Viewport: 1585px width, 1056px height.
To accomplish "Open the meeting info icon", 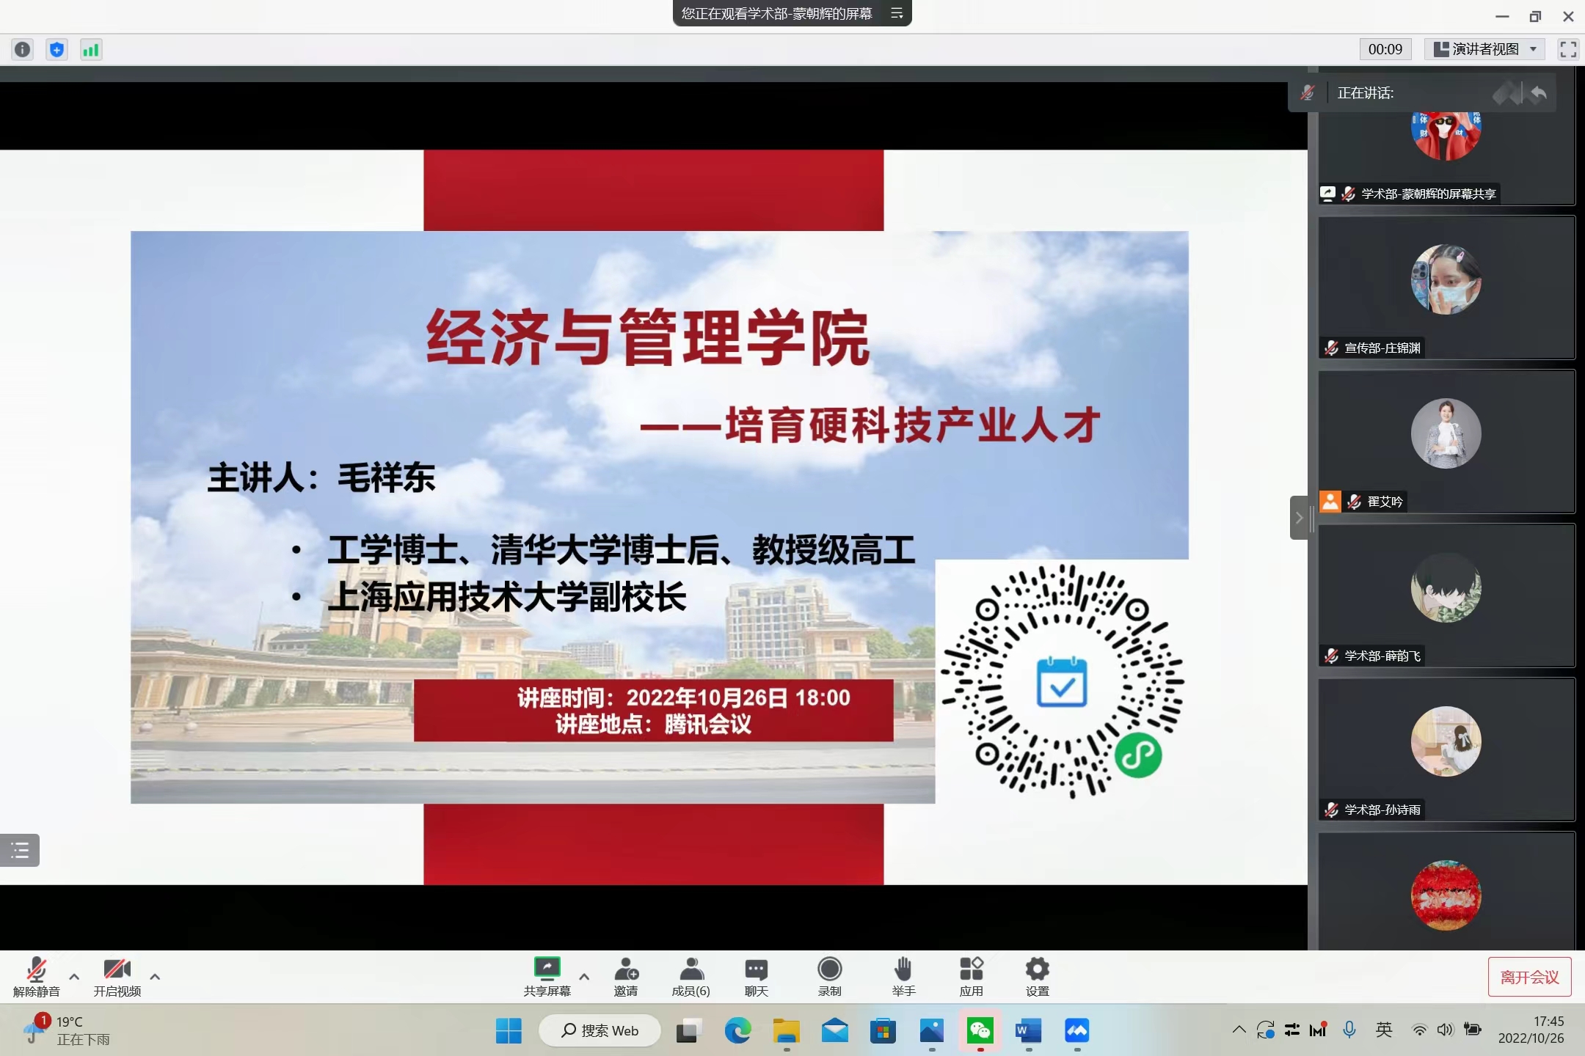I will pos(22,49).
